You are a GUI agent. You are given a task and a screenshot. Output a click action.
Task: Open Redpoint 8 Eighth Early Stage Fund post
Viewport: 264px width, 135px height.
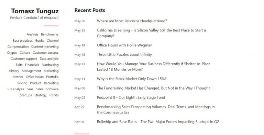pyautogui.click(x=131, y=97)
